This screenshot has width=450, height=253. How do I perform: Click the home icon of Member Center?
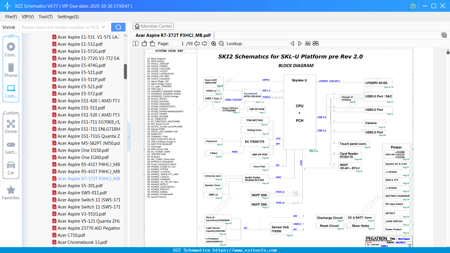tap(137, 26)
